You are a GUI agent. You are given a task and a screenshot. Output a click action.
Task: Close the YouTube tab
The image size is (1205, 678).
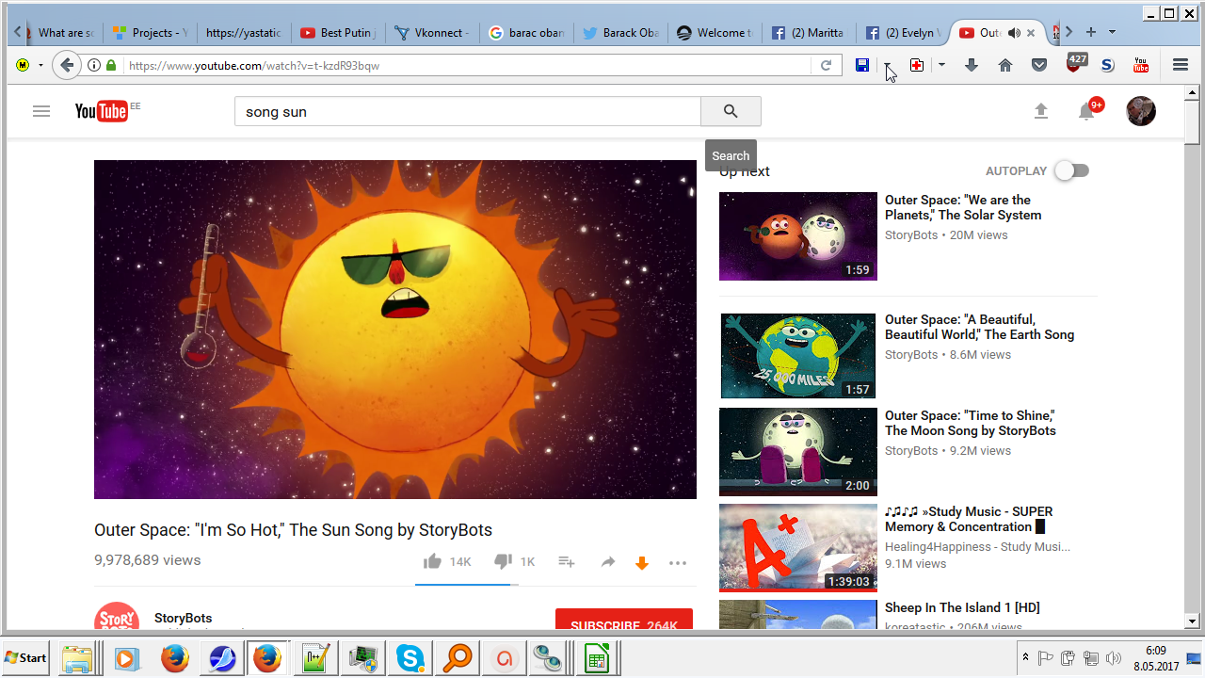coord(1031,32)
